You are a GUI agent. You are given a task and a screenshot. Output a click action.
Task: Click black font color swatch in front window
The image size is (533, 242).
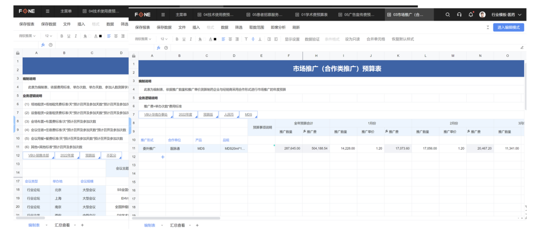215,39
